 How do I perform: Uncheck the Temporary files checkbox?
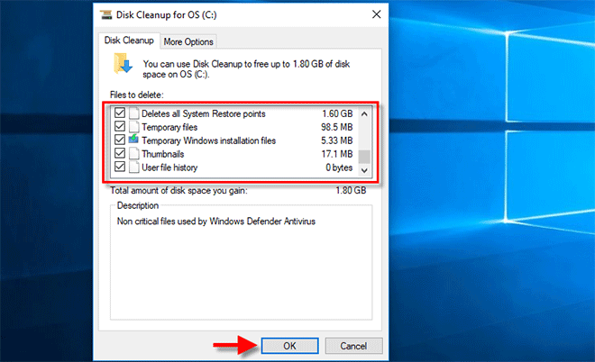click(120, 126)
